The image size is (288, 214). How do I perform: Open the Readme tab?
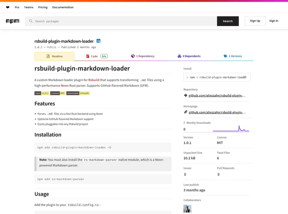[54, 56]
